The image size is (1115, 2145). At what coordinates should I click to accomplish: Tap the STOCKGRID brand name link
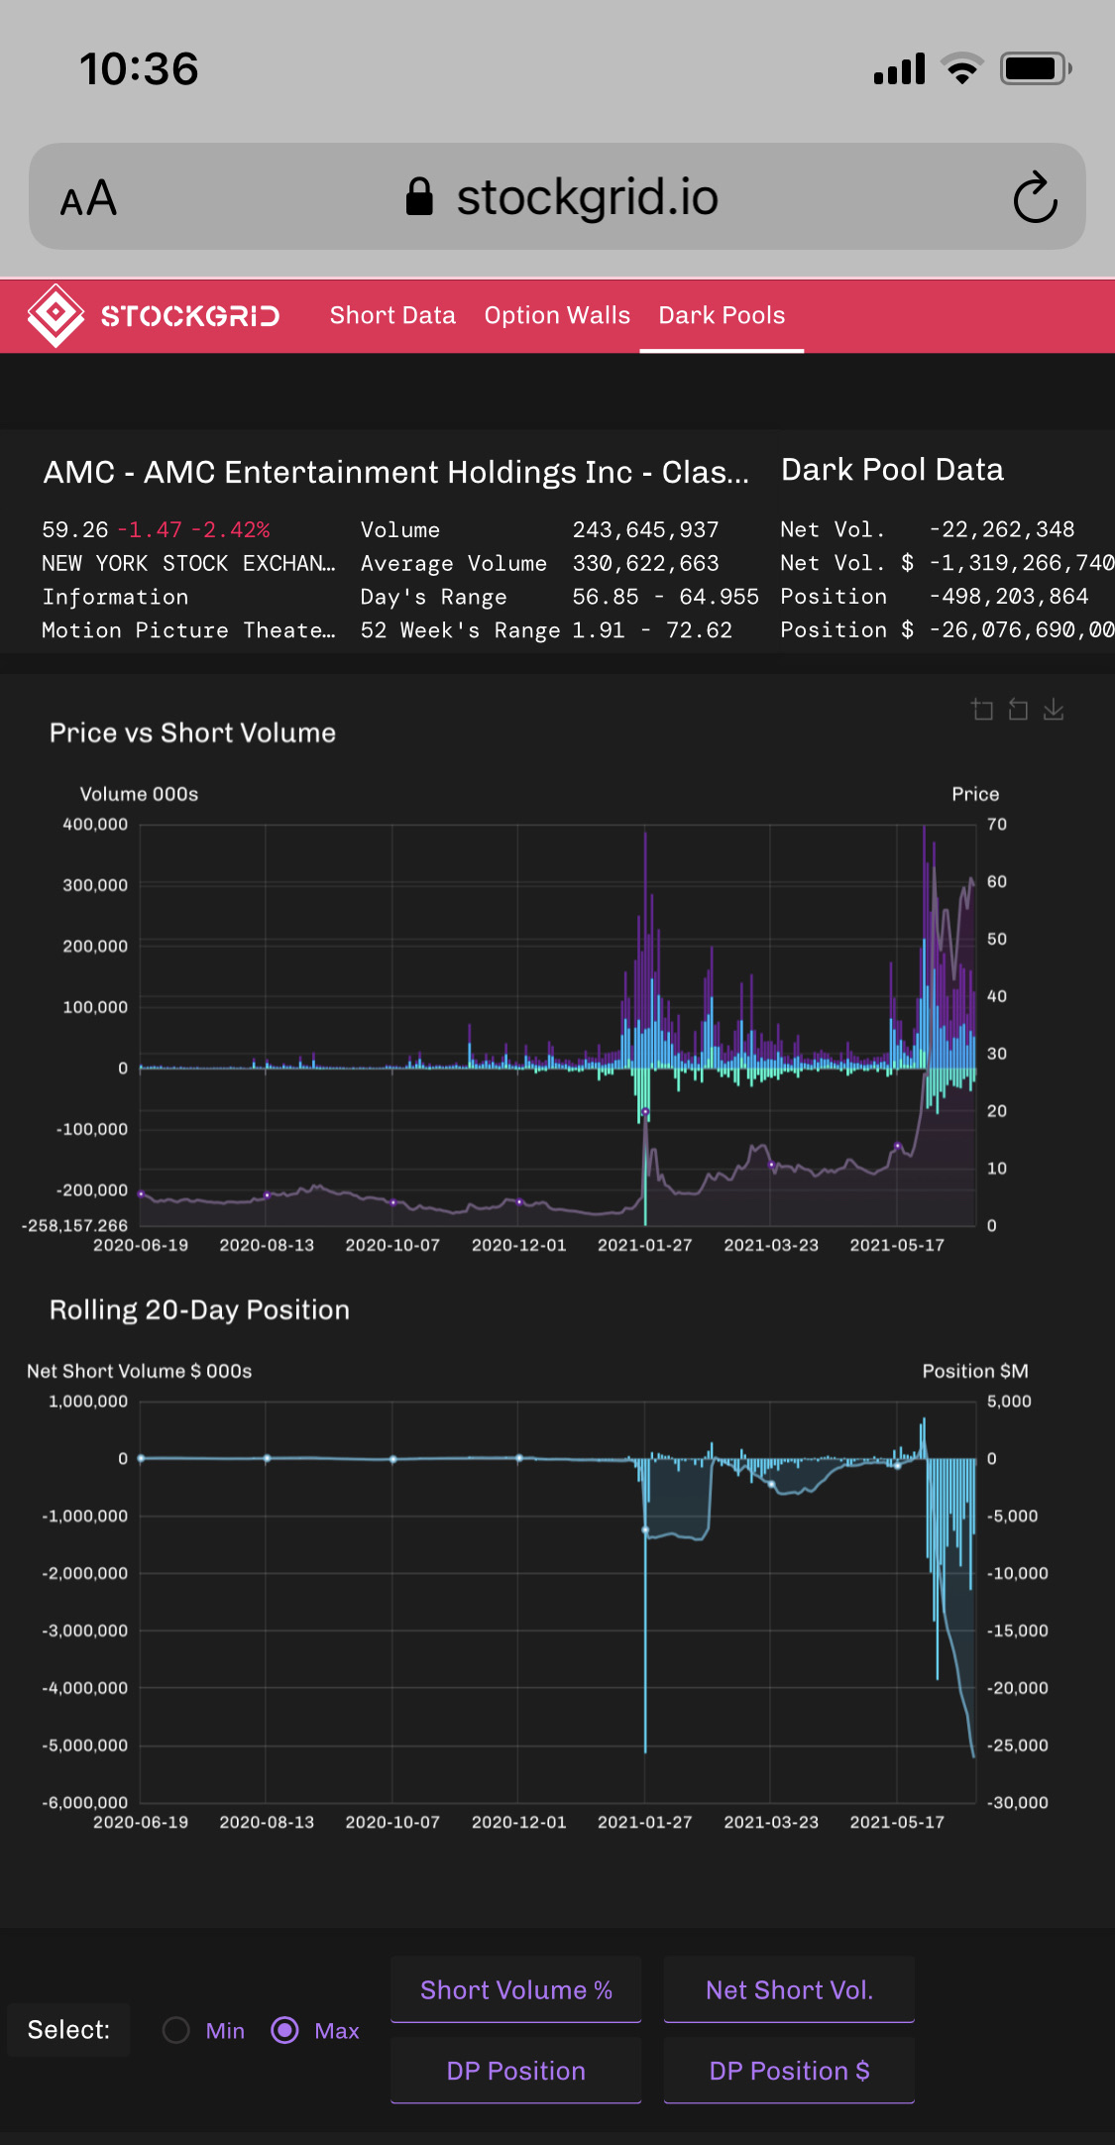click(x=190, y=316)
